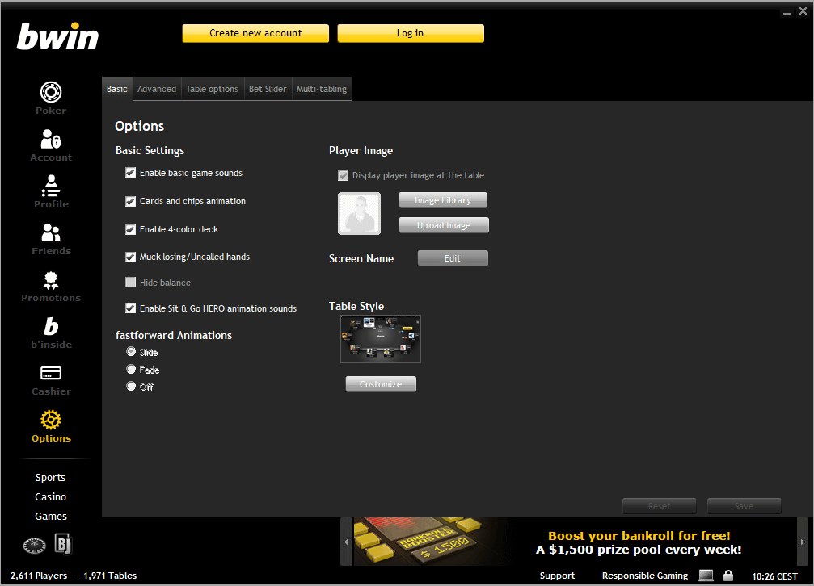Click the player avatar image thumbnail
Image resolution: width=814 pixels, height=586 pixels.
point(359,214)
